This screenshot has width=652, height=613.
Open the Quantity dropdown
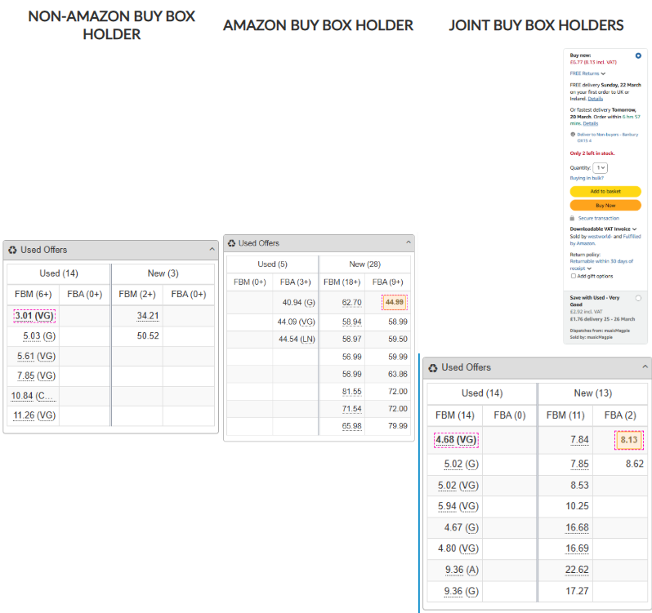(x=600, y=168)
